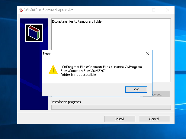Image resolution: width=186 pixels, height=139 pixels.
Task: Click the 'folder is not accessible' message
Action: 78,75
